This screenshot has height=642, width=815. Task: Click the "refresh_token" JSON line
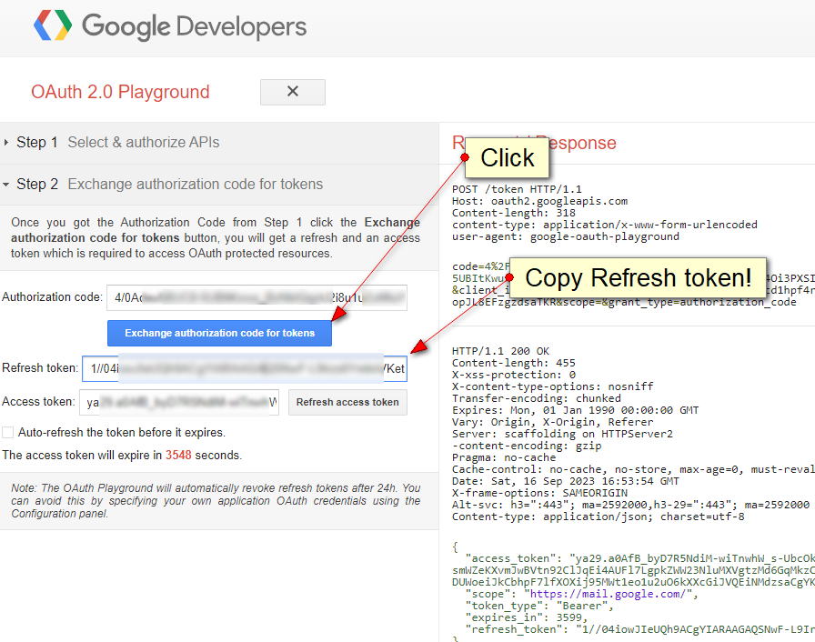pyautogui.click(x=640, y=629)
